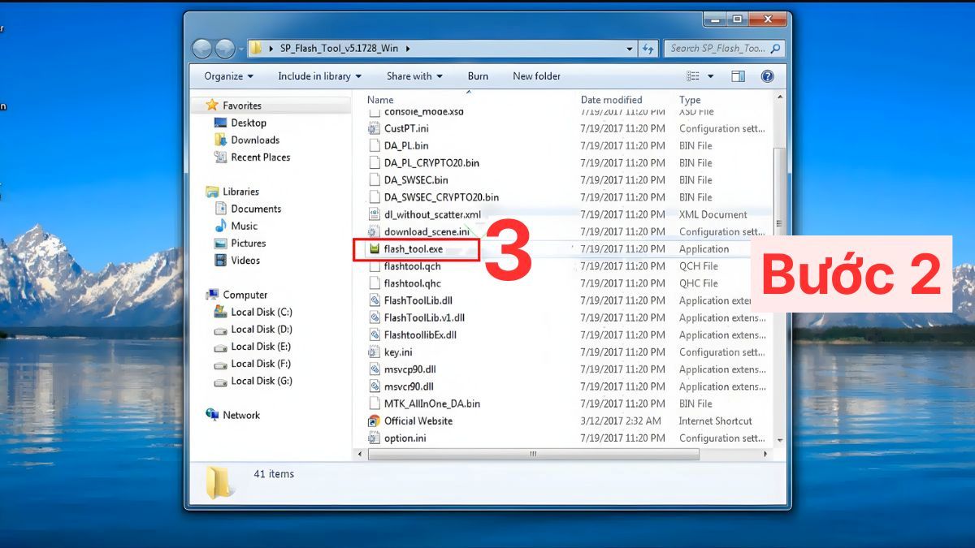
Task: Click the DA_PL.bin file icon
Action: coord(374,146)
